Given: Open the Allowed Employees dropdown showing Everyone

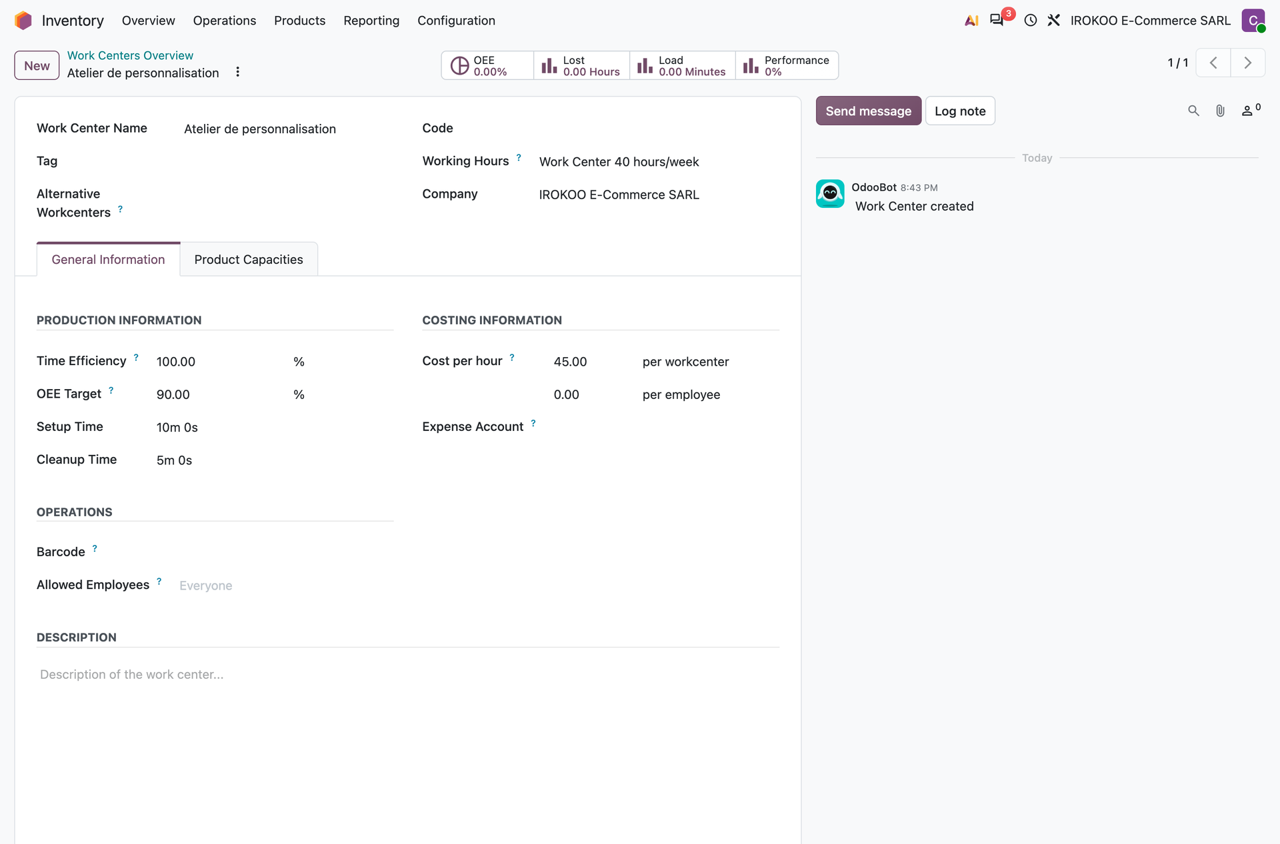Looking at the screenshot, I should tap(286, 586).
